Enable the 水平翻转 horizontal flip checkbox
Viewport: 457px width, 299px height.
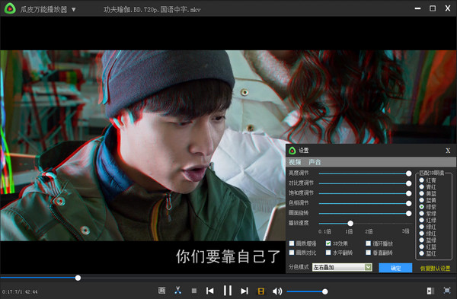pos(328,253)
